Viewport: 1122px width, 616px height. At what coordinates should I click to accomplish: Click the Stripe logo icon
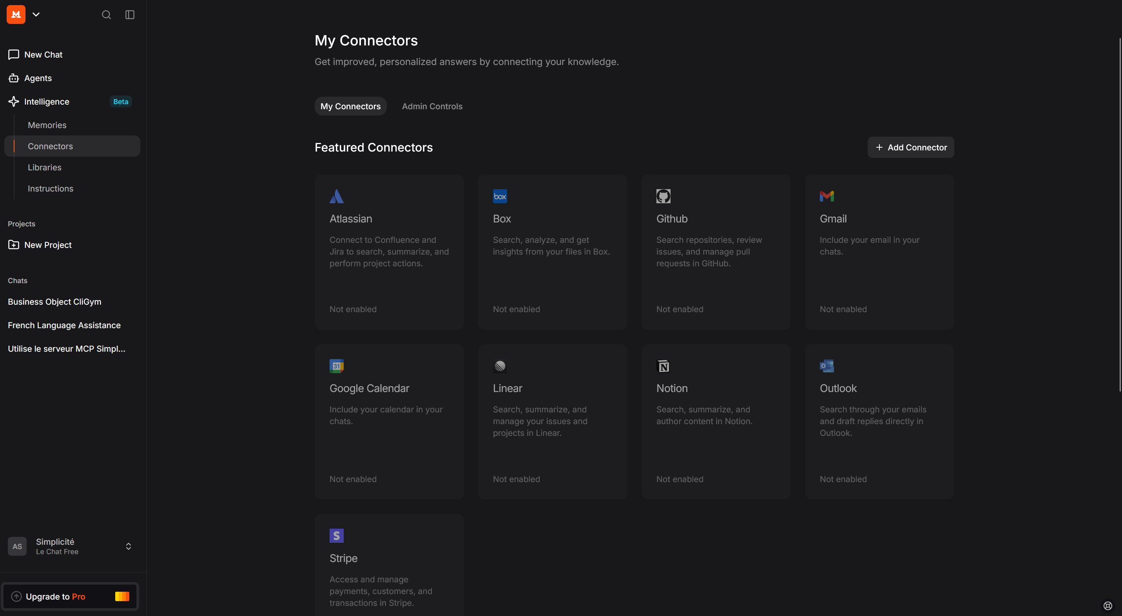336,535
